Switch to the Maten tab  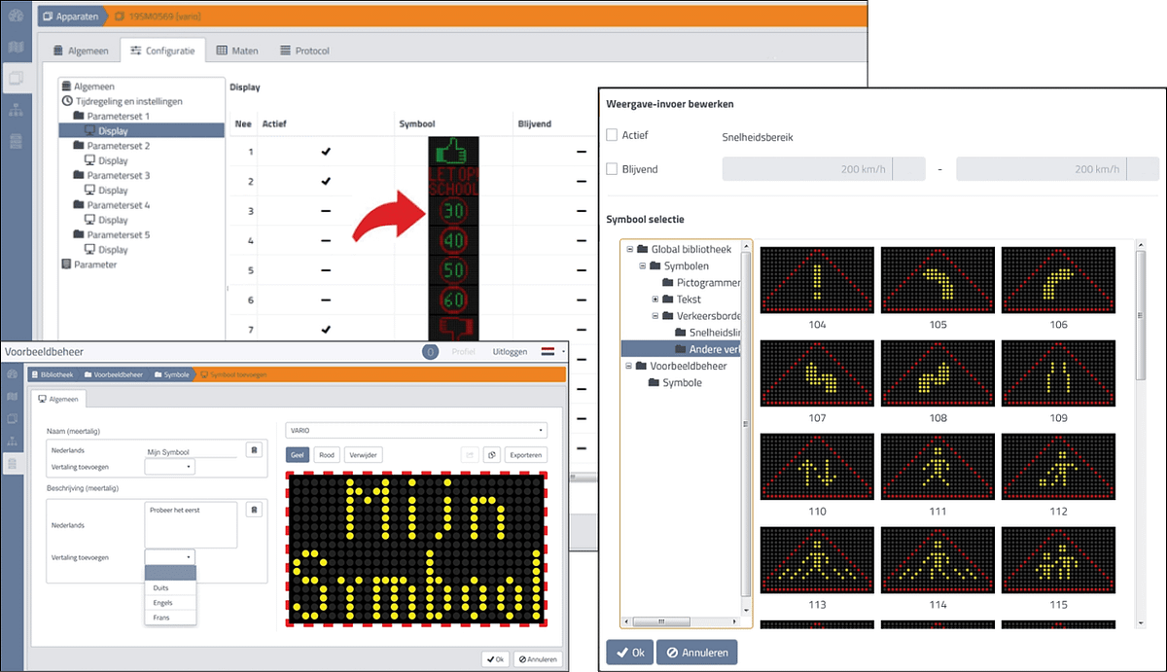pyautogui.click(x=236, y=51)
